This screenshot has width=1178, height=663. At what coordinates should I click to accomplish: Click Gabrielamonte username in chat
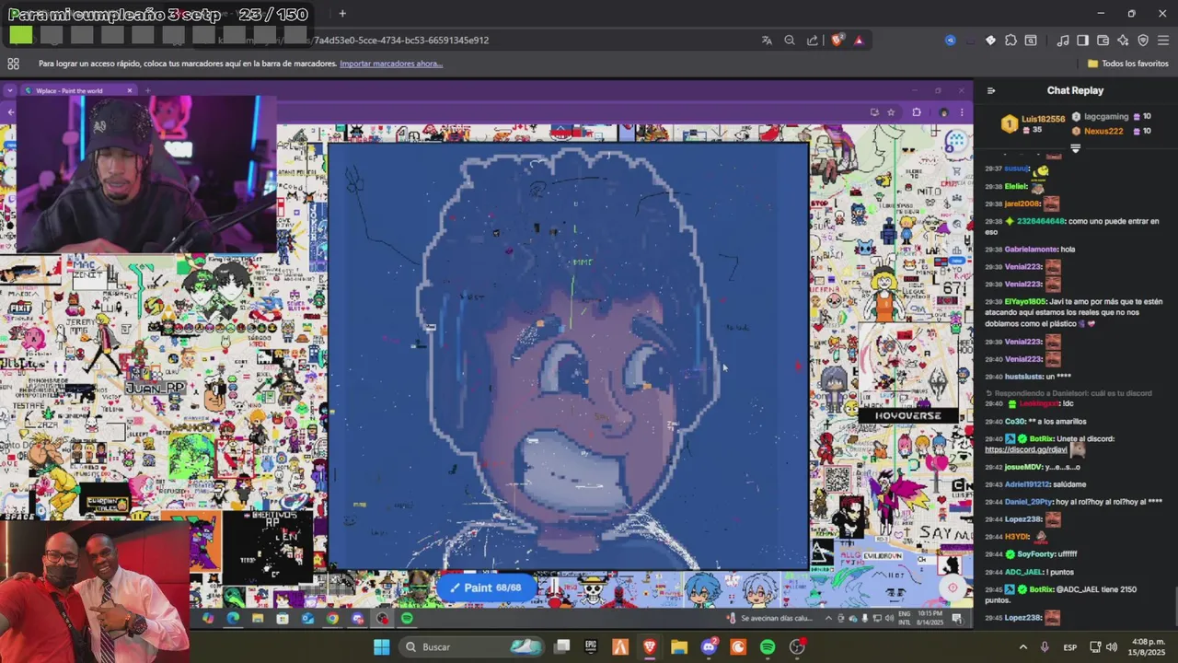(x=1030, y=249)
